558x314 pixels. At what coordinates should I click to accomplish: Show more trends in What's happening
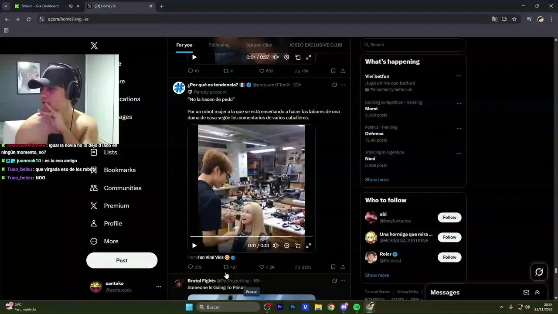point(377,180)
